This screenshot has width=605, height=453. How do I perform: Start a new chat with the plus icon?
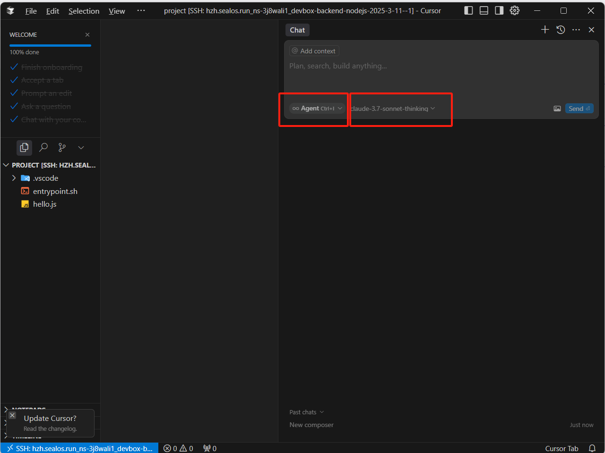pos(544,29)
